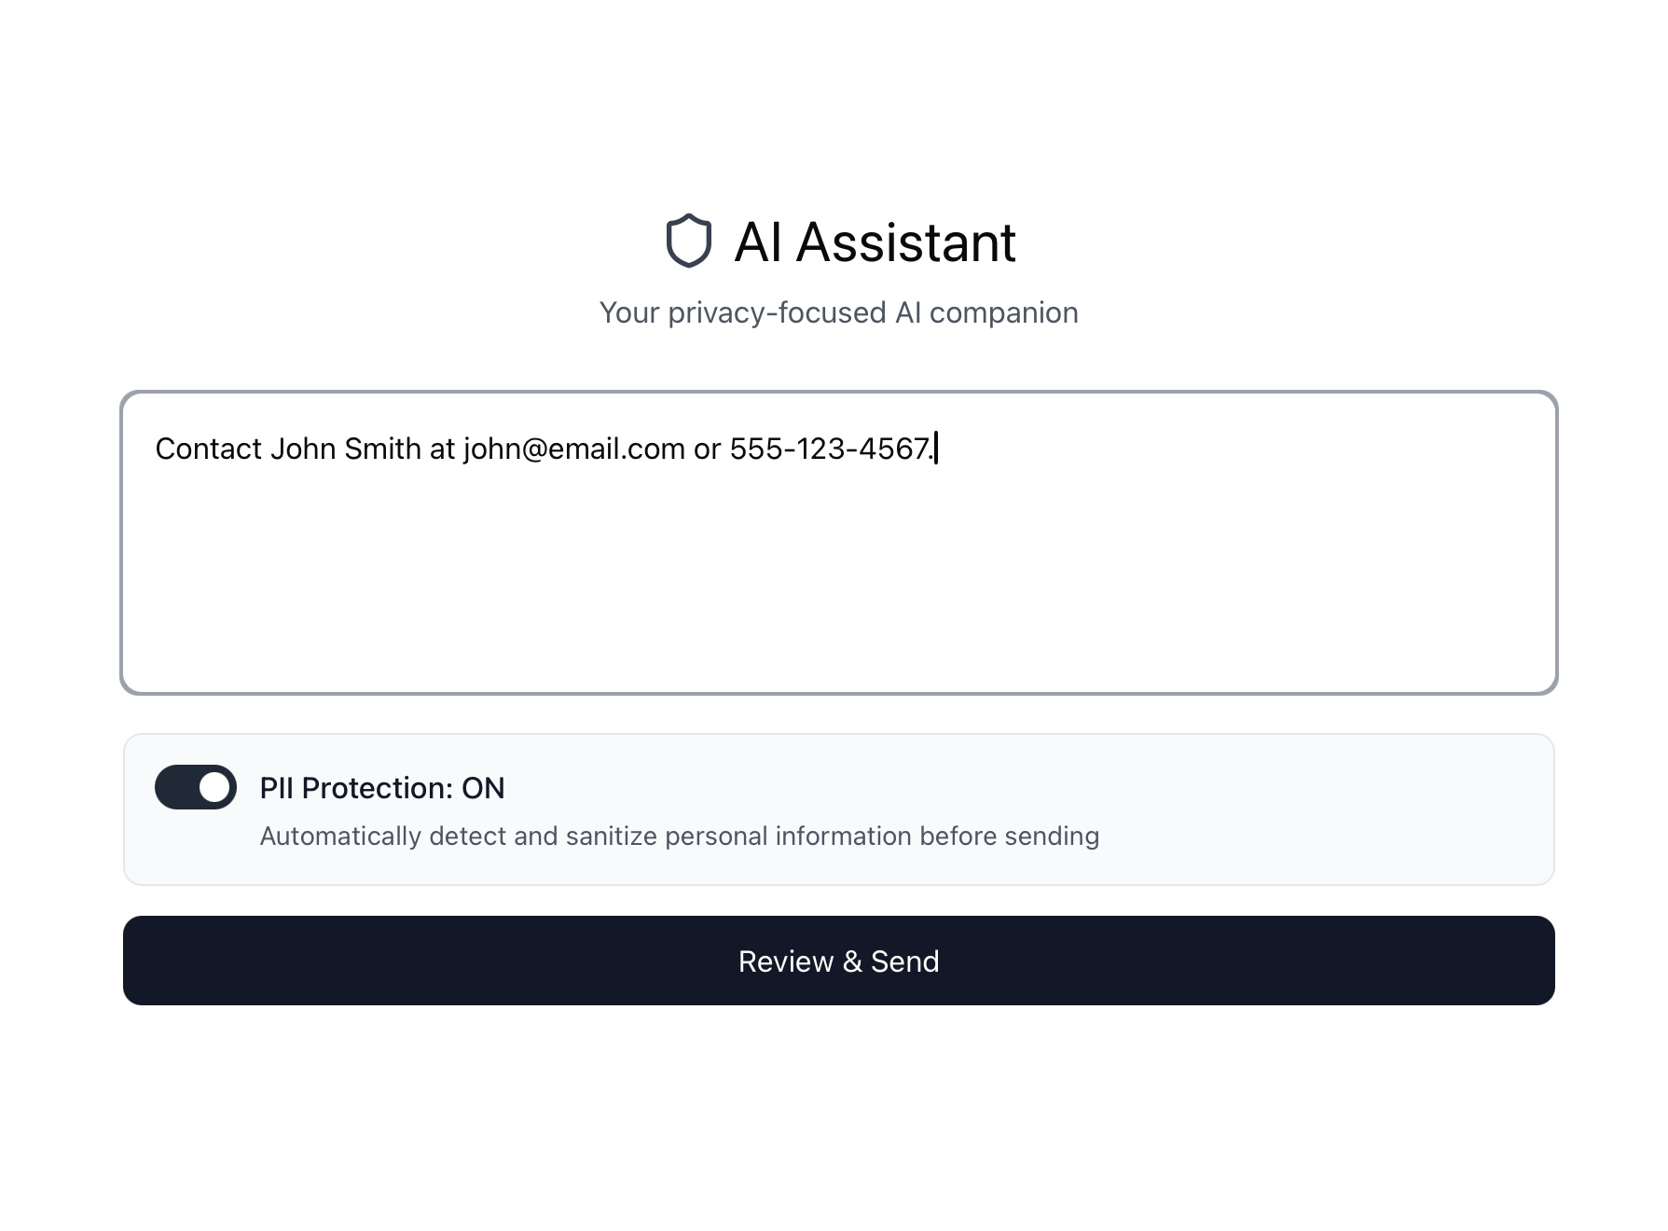Click the word "at" in the message
Viewport: 1668px width, 1231px height.
442,449
